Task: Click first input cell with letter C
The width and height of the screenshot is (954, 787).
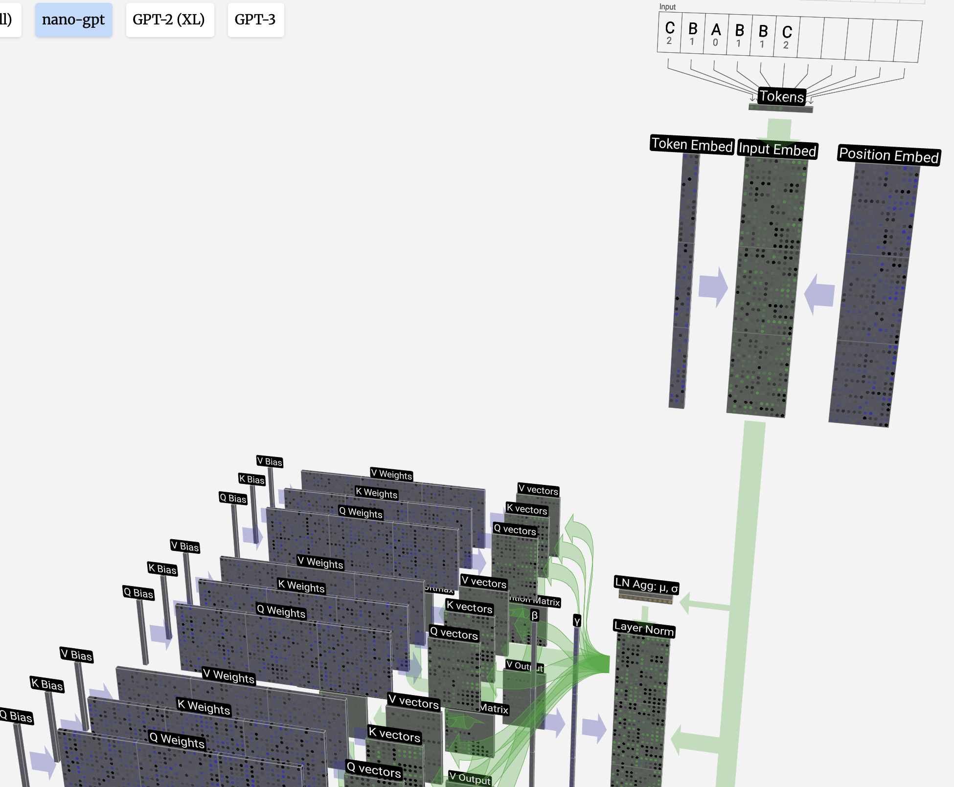Action: point(669,33)
